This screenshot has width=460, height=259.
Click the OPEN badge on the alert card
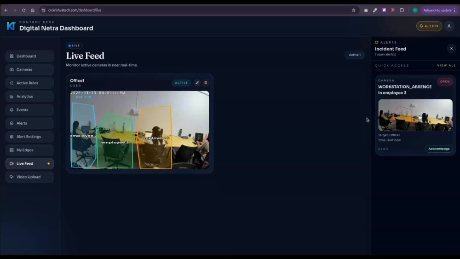click(x=445, y=81)
